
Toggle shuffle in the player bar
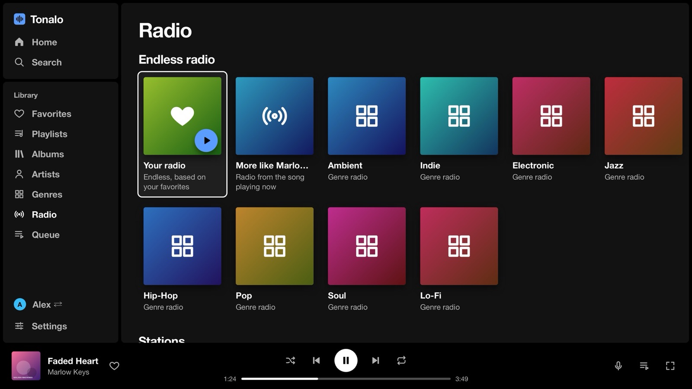(x=291, y=360)
